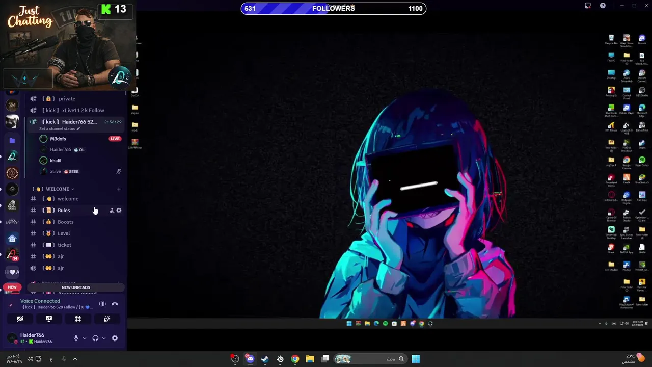652x367 pixels.
Task: Open This PC desktop icon
Action: click(x=611, y=58)
